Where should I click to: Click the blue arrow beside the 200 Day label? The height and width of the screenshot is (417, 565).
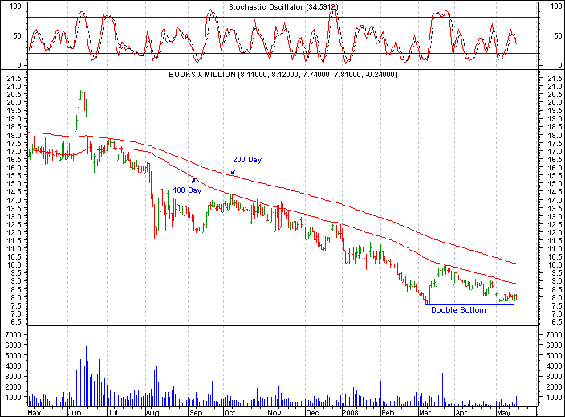coord(233,171)
